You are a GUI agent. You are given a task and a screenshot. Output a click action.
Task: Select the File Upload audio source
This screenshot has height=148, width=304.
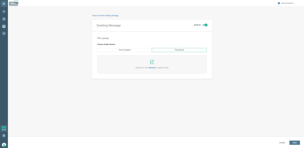(179, 50)
